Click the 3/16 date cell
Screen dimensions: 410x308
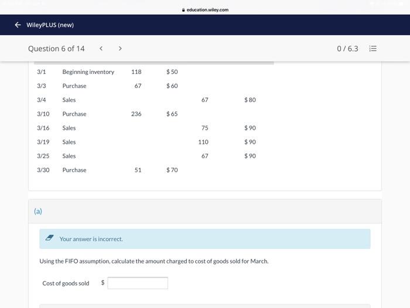pos(43,128)
